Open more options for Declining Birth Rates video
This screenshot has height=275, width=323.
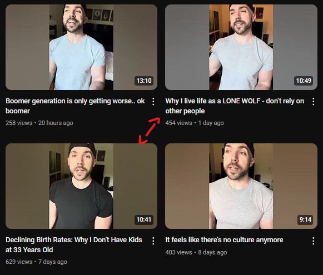[153, 241]
